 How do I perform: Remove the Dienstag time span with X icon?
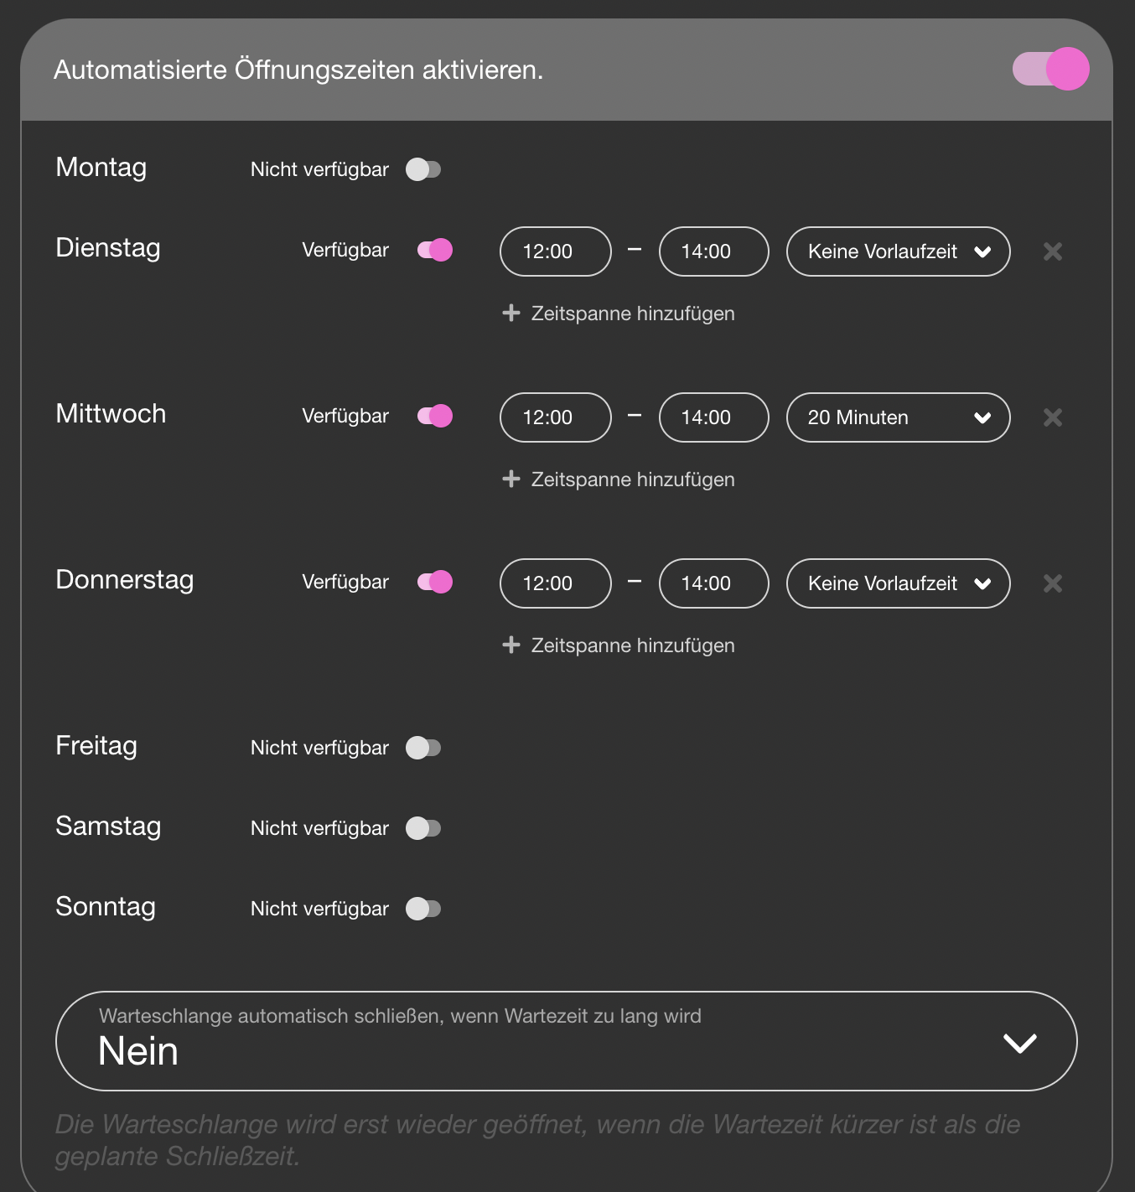coord(1053,251)
